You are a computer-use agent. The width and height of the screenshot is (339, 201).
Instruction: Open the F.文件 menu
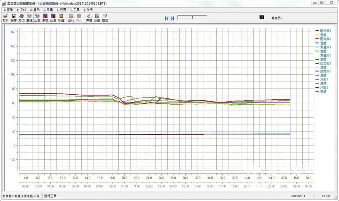(21, 10)
